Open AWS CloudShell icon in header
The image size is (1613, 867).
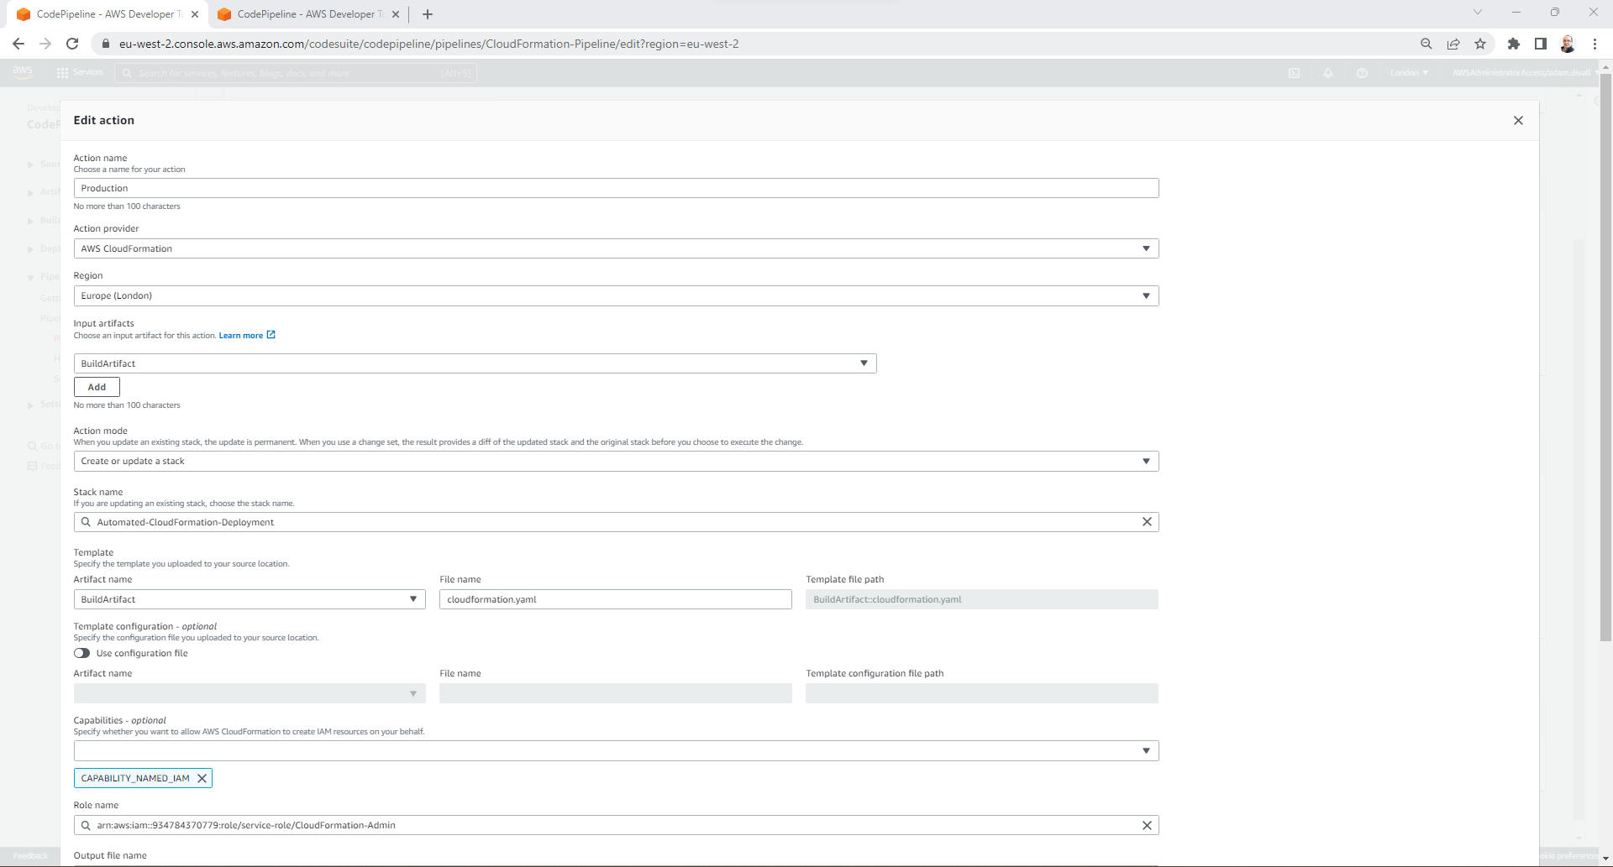pyautogui.click(x=1295, y=73)
